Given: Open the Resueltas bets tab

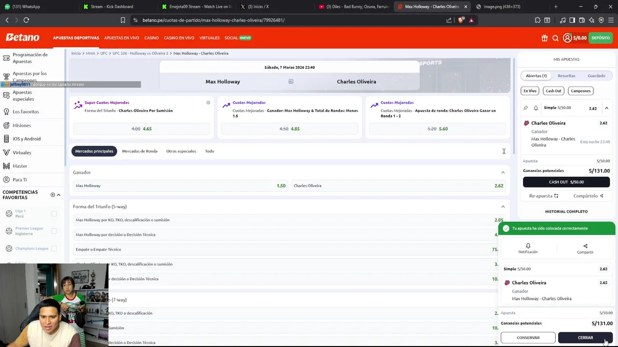Looking at the screenshot, I should (566, 76).
